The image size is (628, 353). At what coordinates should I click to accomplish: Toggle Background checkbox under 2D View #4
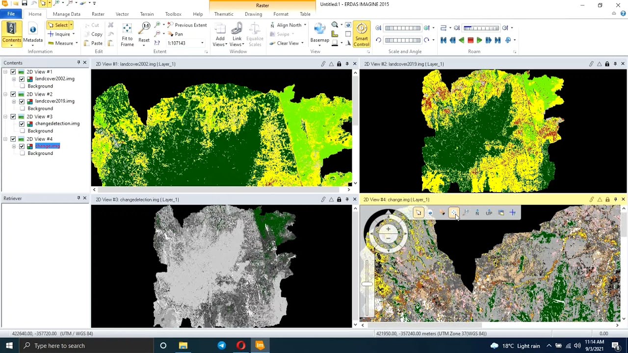pos(22,153)
